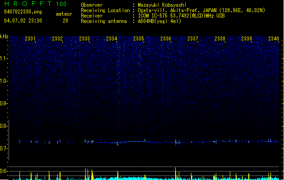This screenshot has height=180, width=284.
Task: Click the antenna value A504HB(yagi 4el)
Action: click(x=159, y=21)
